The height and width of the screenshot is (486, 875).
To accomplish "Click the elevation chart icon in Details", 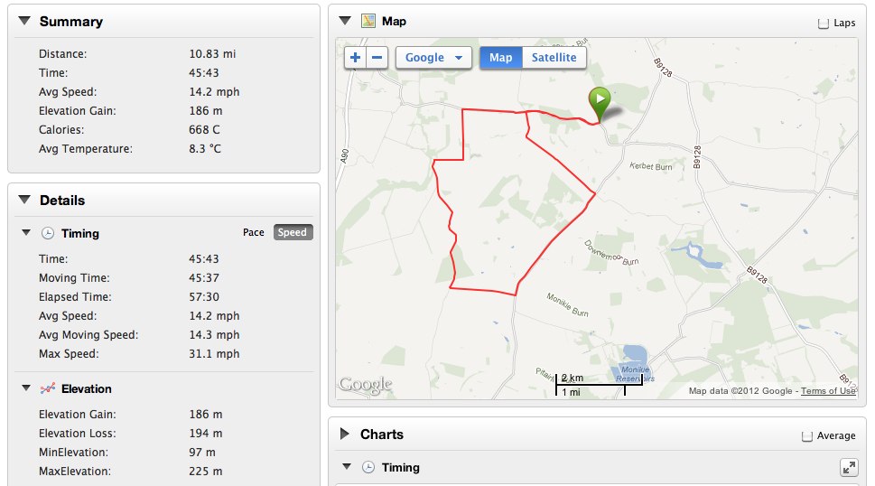I will 48,388.
